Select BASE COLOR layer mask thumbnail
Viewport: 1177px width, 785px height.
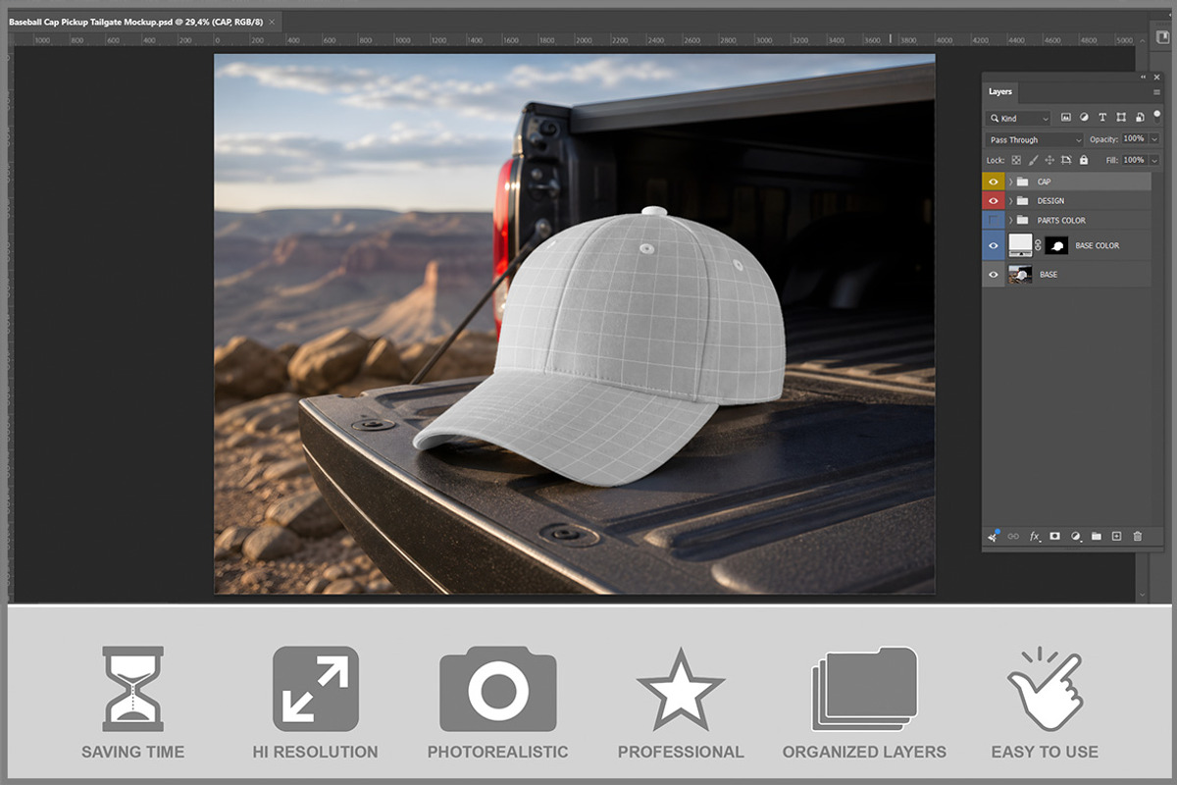click(x=1056, y=245)
